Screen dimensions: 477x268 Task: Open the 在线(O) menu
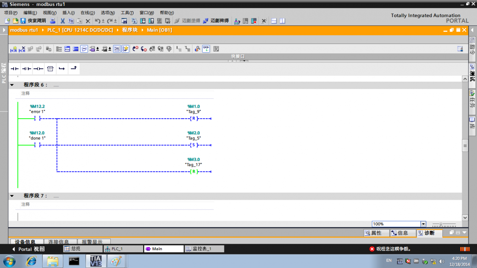tap(88, 13)
